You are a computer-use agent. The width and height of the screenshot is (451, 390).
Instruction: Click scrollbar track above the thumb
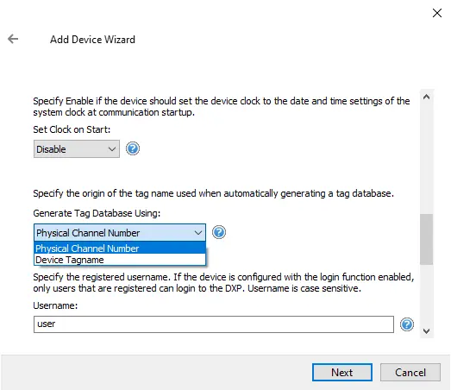[x=427, y=158]
